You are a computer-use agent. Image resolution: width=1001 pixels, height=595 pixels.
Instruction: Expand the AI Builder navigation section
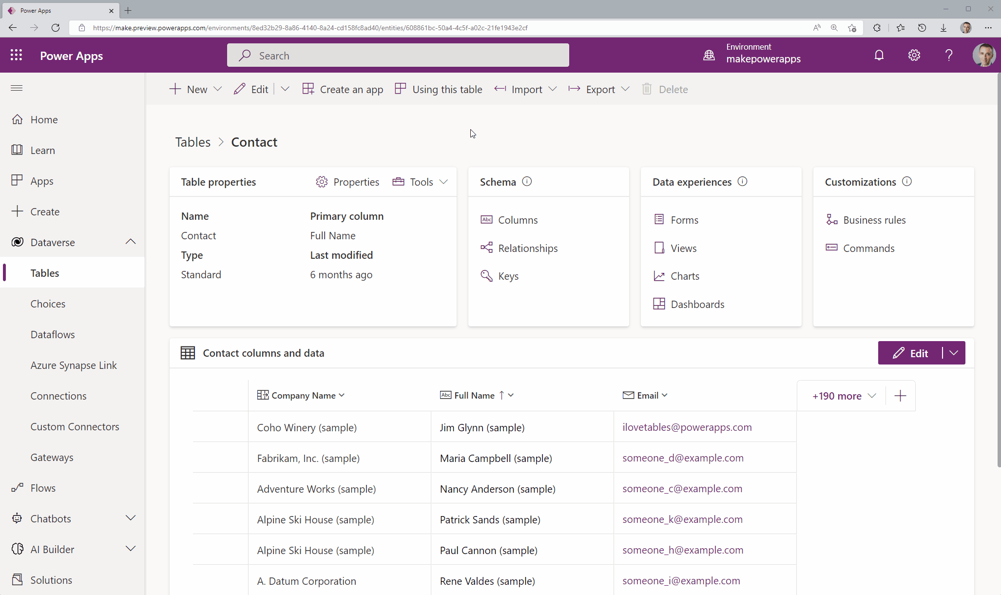130,549
